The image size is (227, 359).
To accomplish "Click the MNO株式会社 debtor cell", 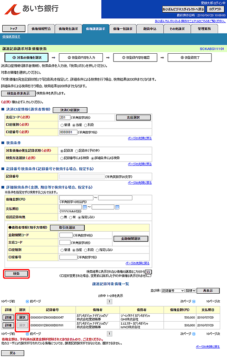I will click(141, 325).
